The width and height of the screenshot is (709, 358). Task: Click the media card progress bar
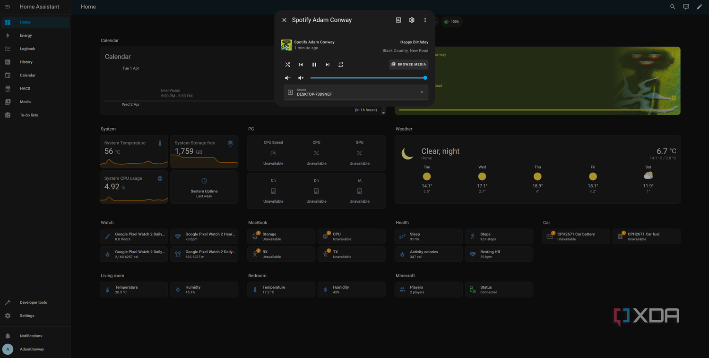537,110
